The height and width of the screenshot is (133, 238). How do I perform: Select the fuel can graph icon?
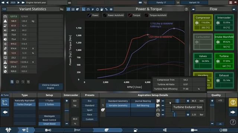point(102,9)
